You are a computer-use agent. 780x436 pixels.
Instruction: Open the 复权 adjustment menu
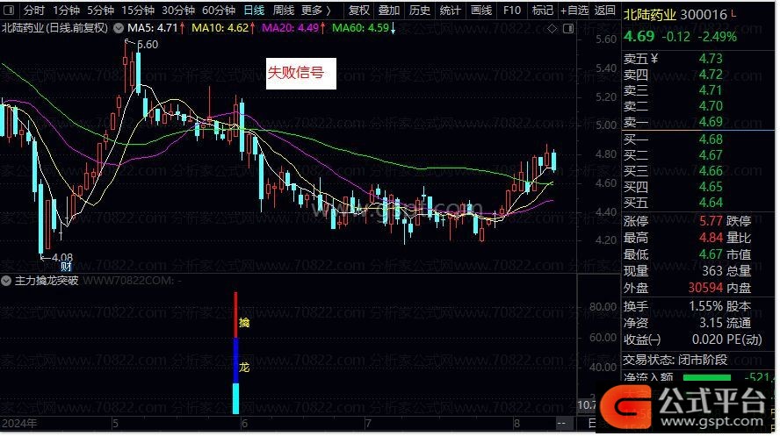(358, 10)
